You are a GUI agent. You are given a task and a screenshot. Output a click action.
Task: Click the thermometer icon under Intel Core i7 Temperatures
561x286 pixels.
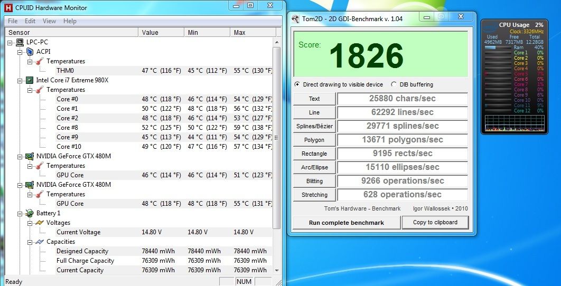click(x=40, y=90)
